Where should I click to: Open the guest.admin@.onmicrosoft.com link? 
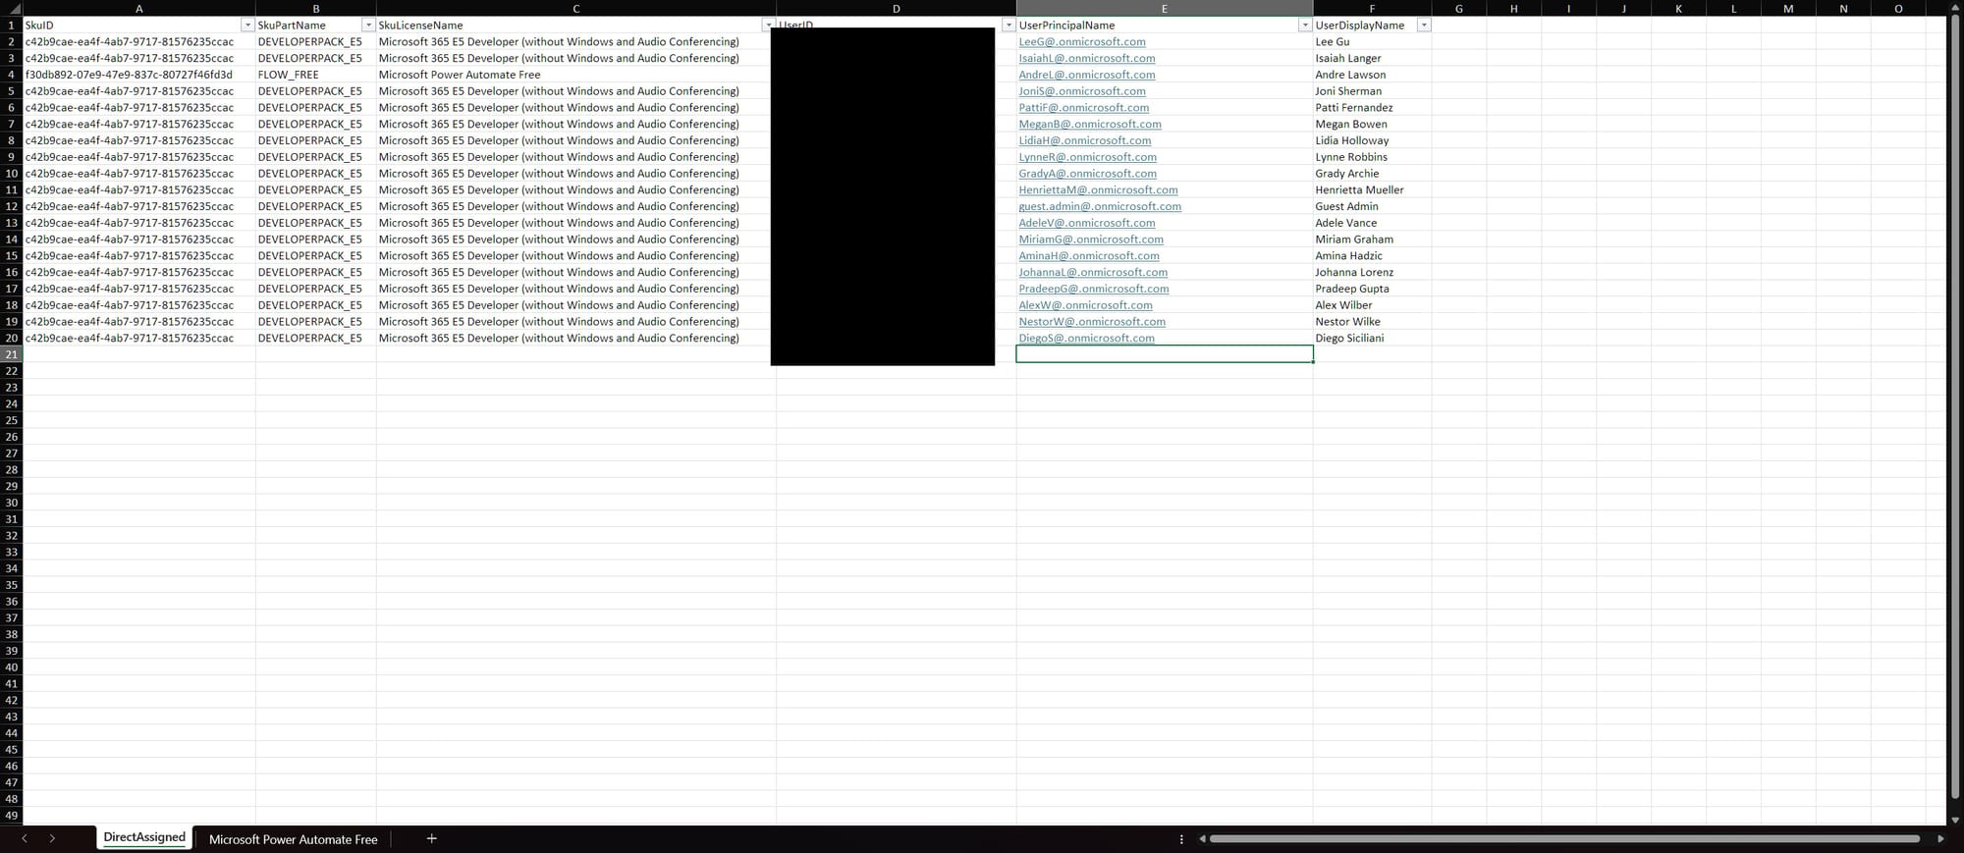click(1099, 207)
